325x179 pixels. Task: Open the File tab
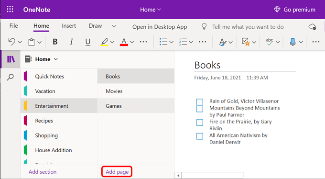[x=14, y=26]
